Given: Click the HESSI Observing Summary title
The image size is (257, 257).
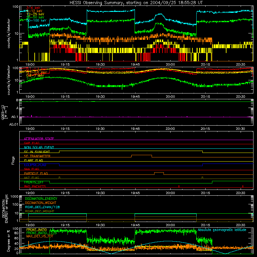Looking at the screenshot, I should click(136, 3).
